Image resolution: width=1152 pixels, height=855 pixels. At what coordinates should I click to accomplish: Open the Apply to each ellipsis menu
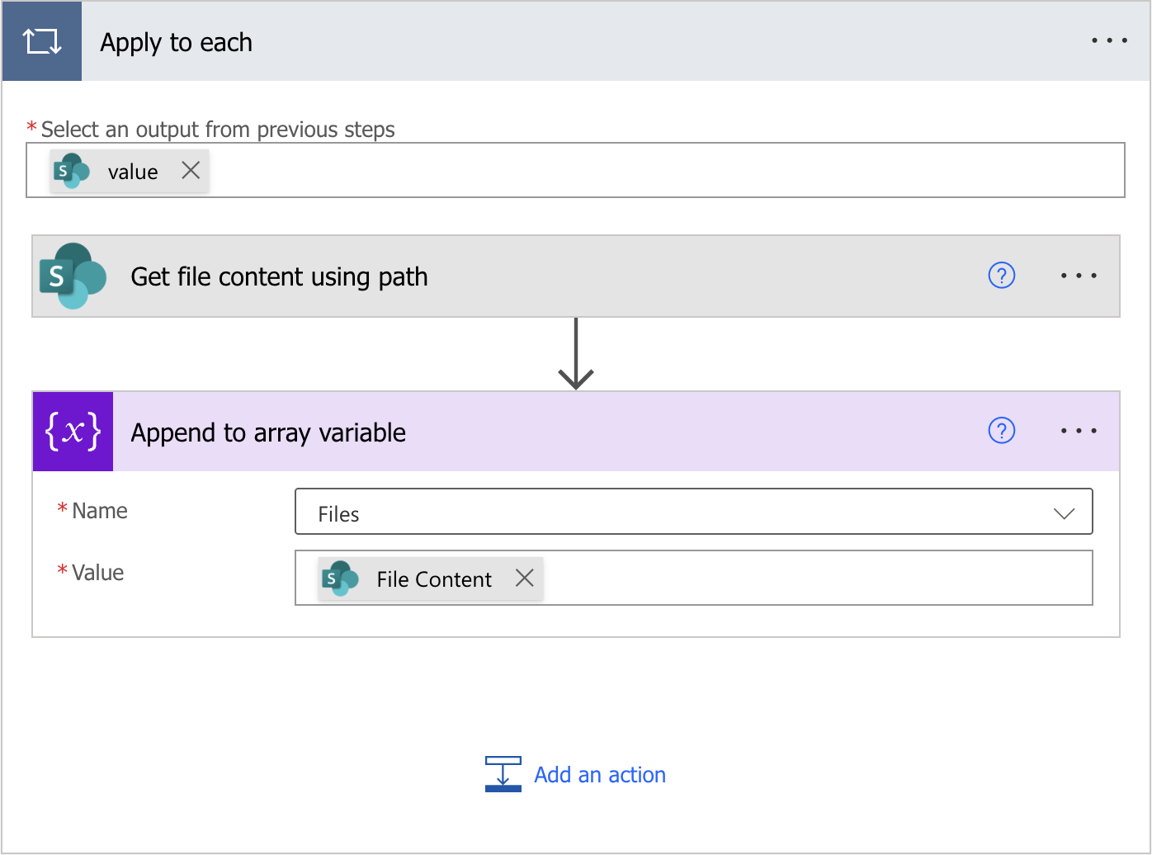(1109, 40)
